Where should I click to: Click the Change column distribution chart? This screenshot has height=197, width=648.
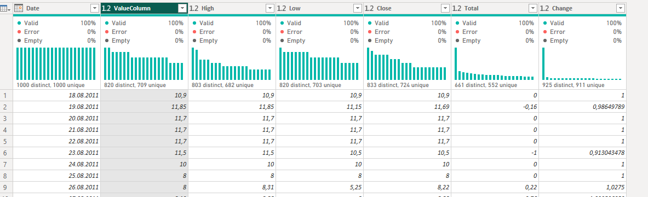[582, 63]
